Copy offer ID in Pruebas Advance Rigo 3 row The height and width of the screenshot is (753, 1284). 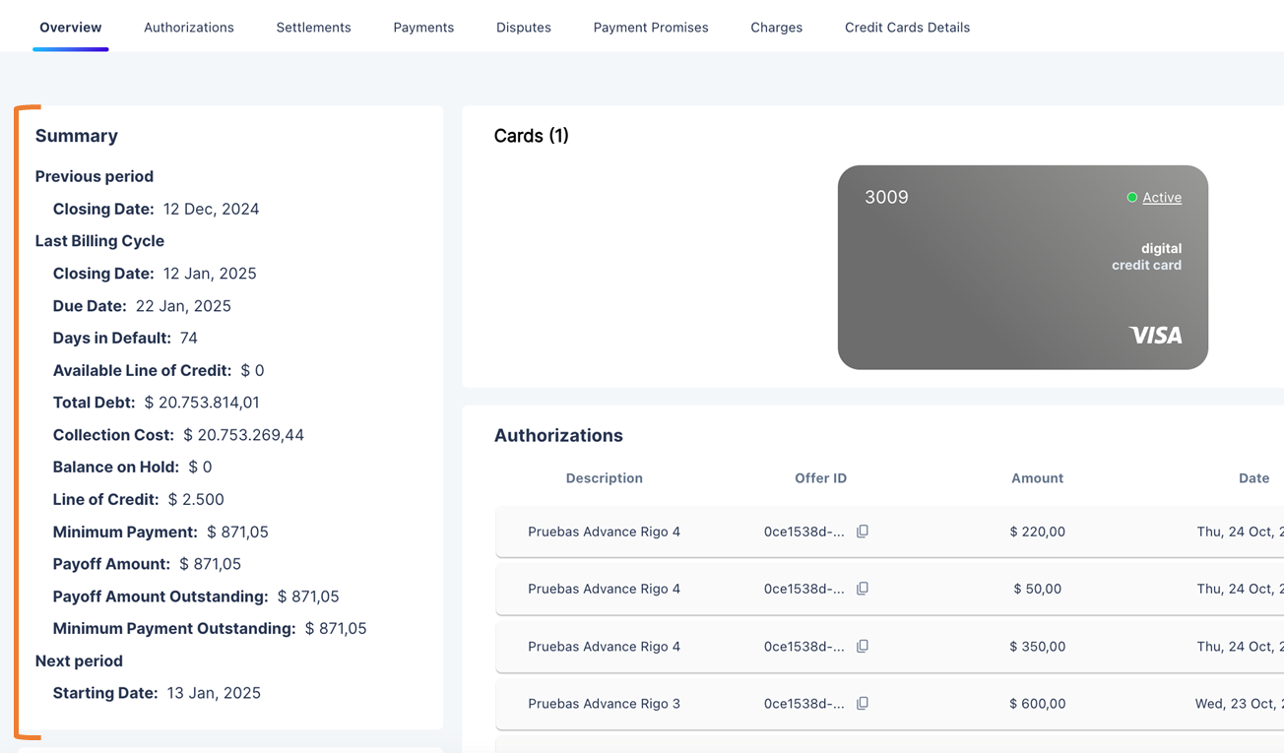tap(863, 704)
